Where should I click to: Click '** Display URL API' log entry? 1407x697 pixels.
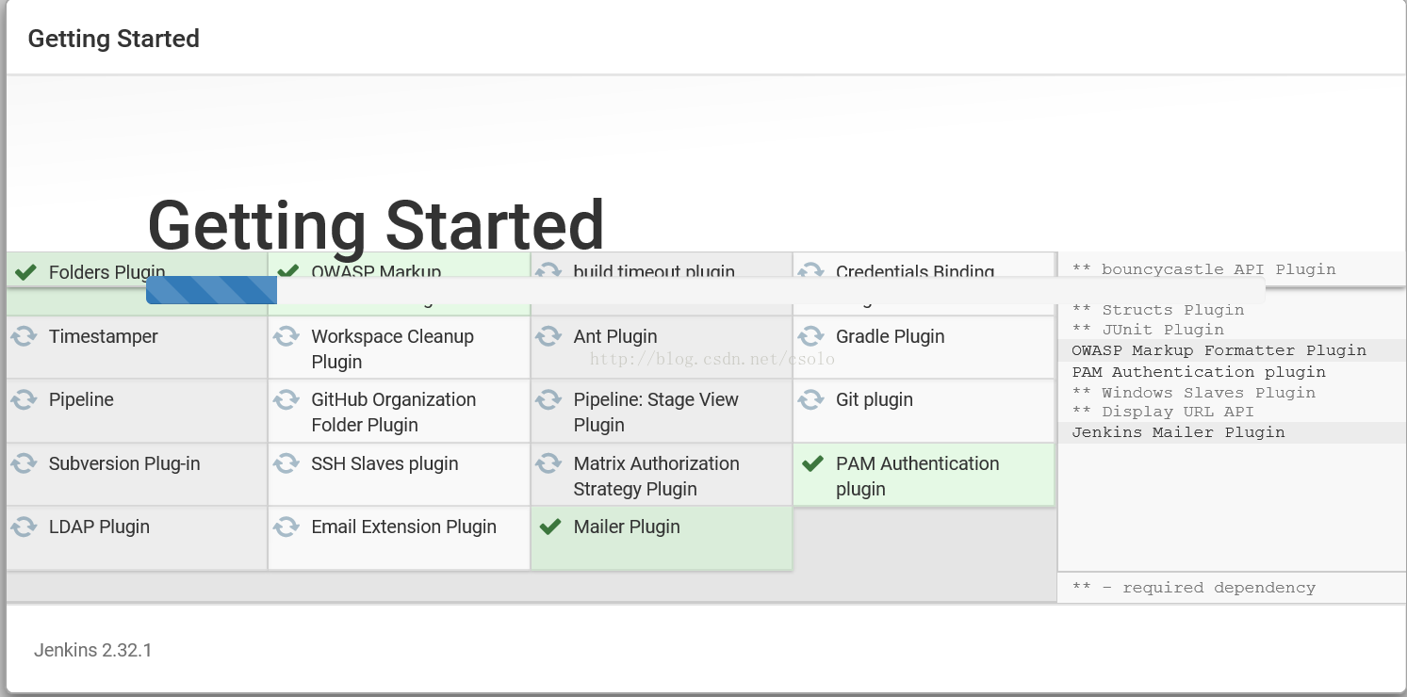1163,412
